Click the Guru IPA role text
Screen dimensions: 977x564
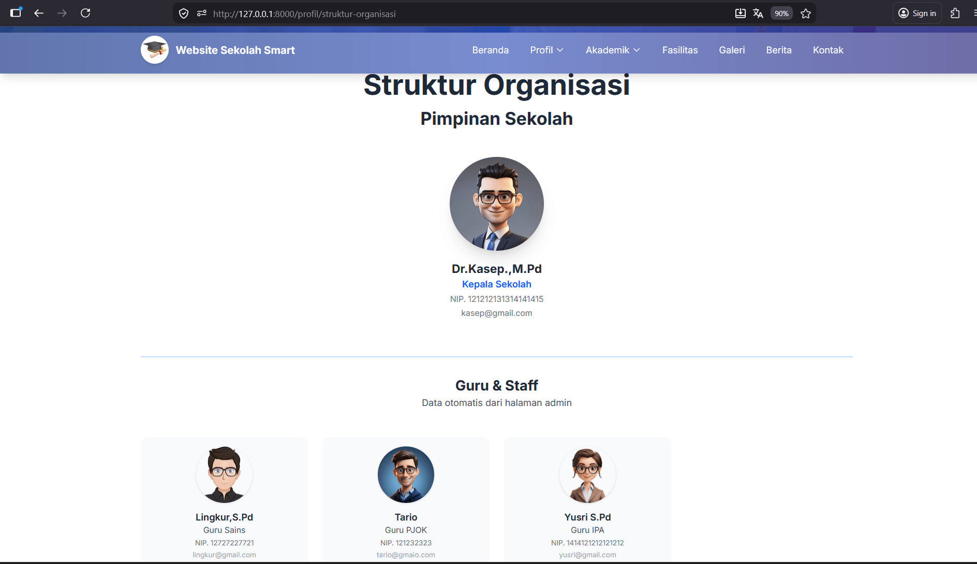[x=588, y=530]
